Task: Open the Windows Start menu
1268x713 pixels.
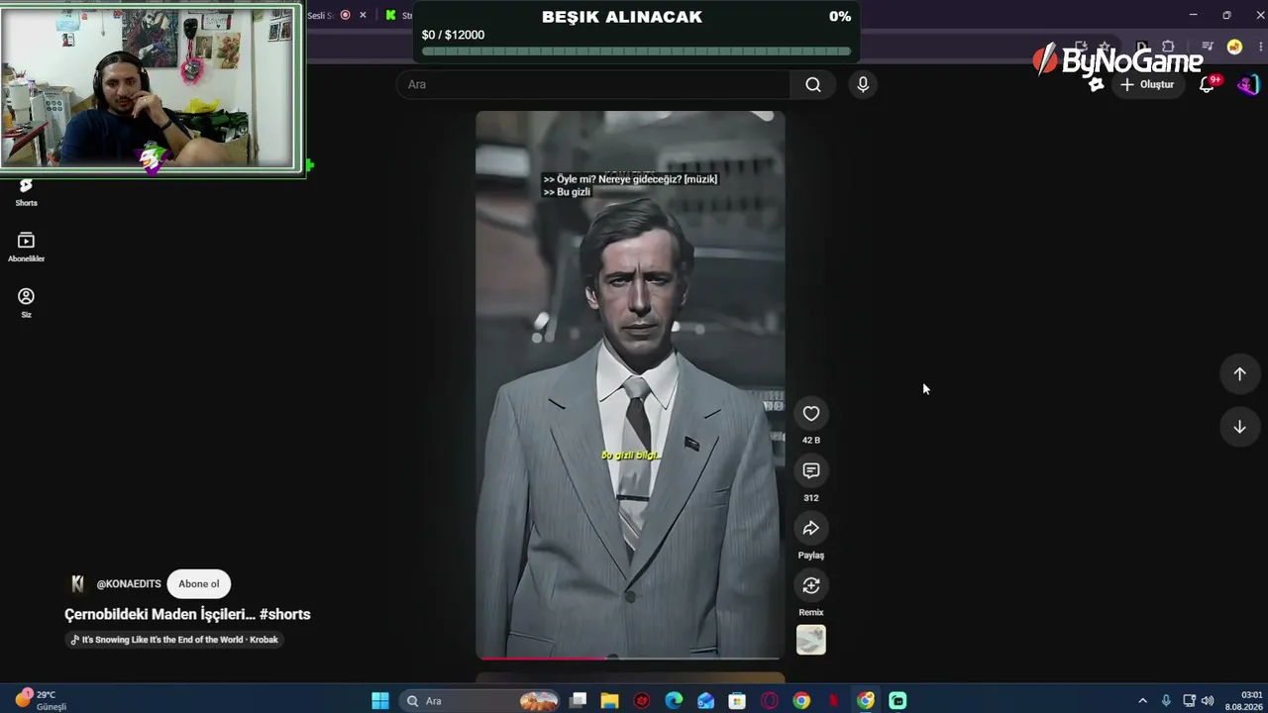Action: point(380,701)
